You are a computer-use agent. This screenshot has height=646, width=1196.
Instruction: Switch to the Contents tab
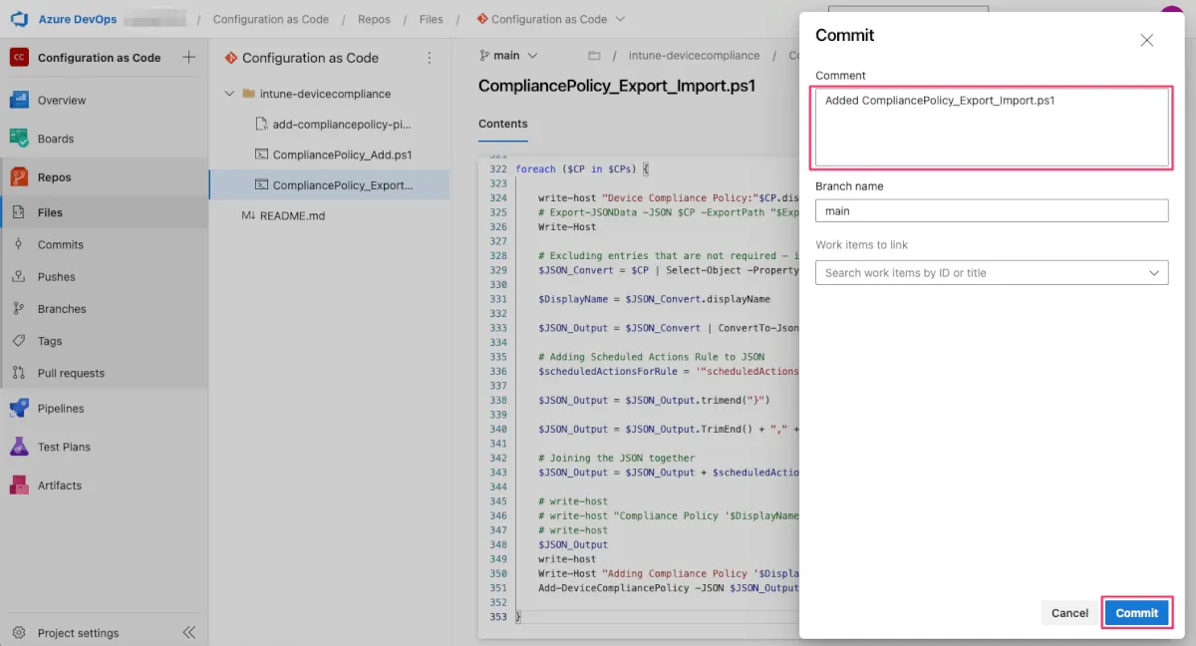[502, 124]
